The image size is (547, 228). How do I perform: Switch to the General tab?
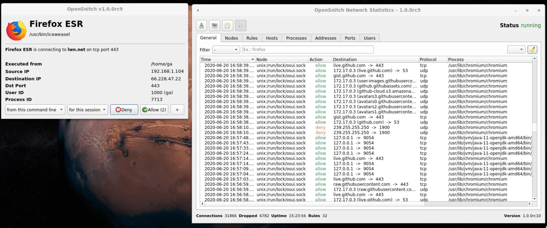pos(208,38)
